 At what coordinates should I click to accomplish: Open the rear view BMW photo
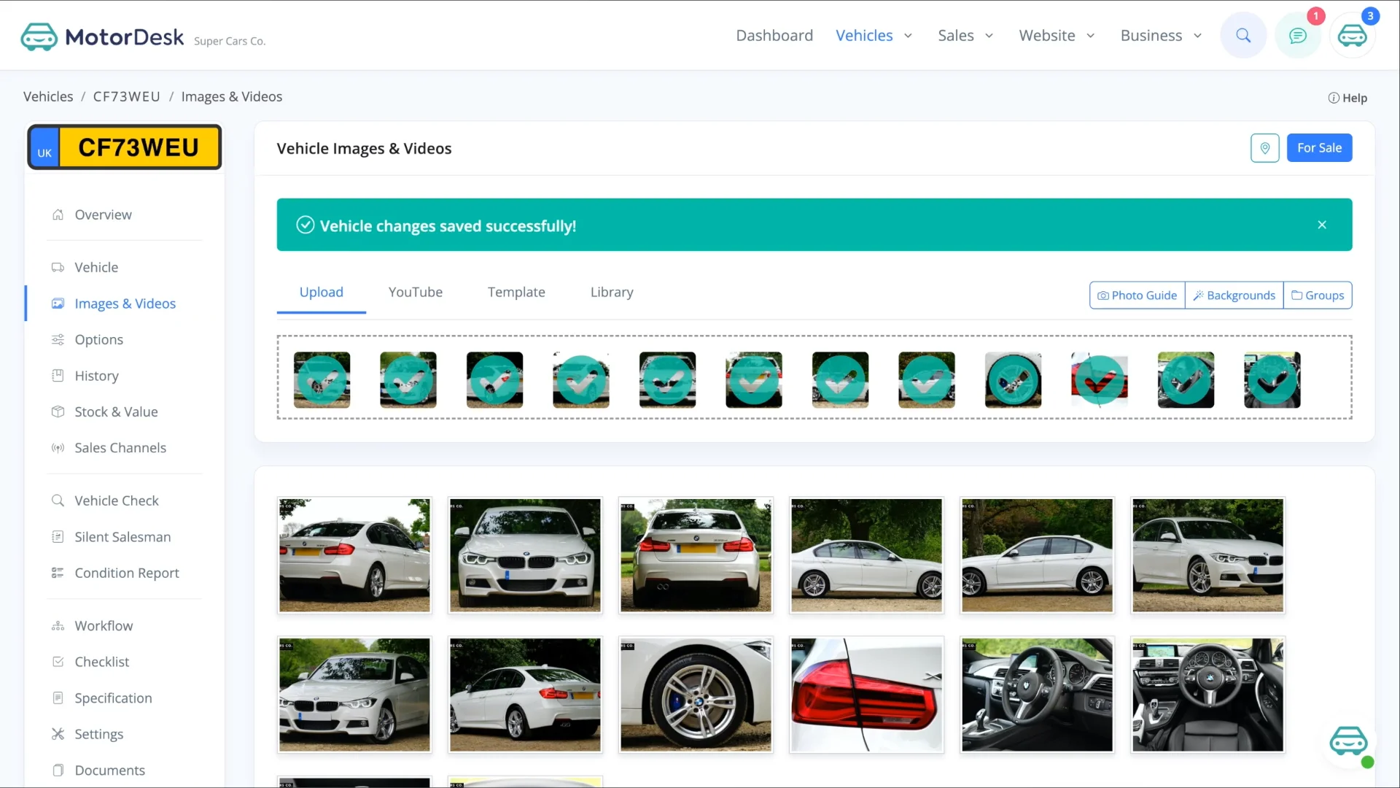point(696,555)
